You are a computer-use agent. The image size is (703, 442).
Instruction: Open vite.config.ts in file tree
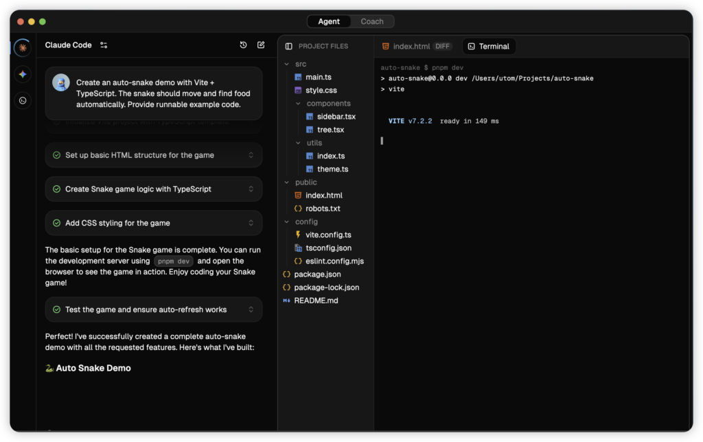click(328, 235)
